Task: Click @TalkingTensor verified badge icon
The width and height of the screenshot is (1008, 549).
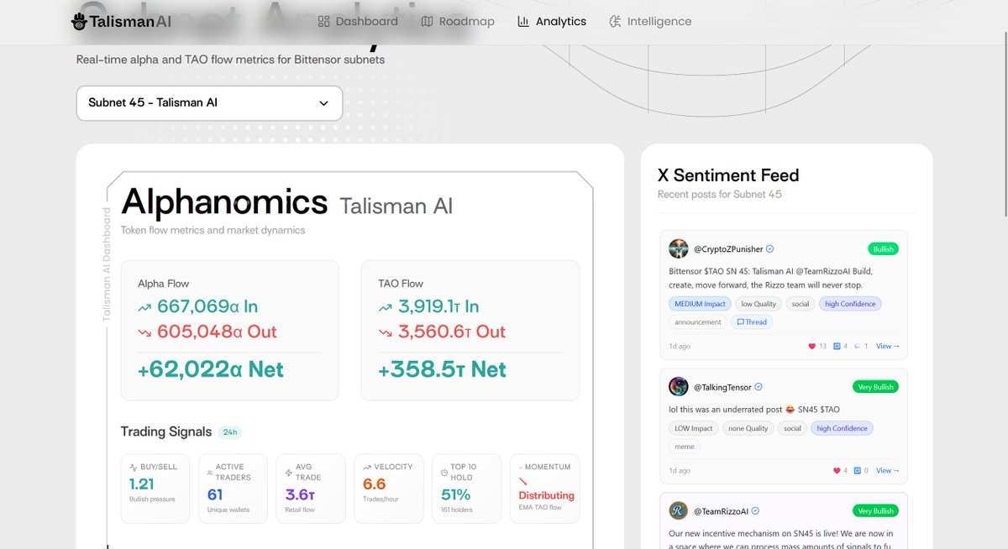Action: point(759,387)
